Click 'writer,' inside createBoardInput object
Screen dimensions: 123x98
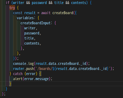click(x=31, y=28)
